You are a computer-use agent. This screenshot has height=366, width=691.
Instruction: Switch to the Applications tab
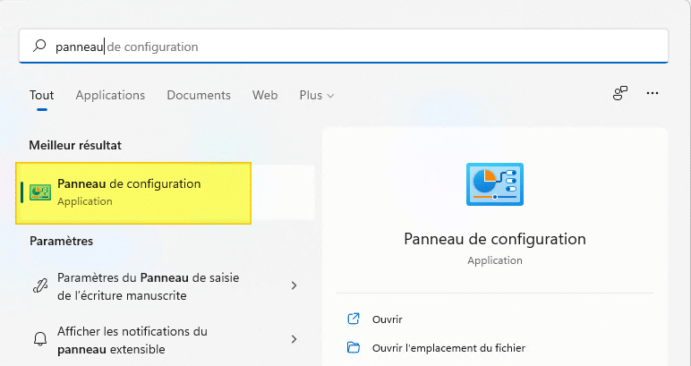pyautogui.click(x=110, y=95)
